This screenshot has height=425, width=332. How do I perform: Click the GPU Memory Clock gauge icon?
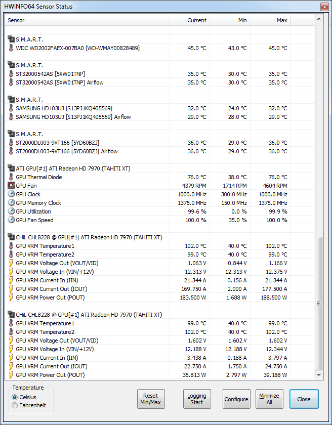[11, 203]
